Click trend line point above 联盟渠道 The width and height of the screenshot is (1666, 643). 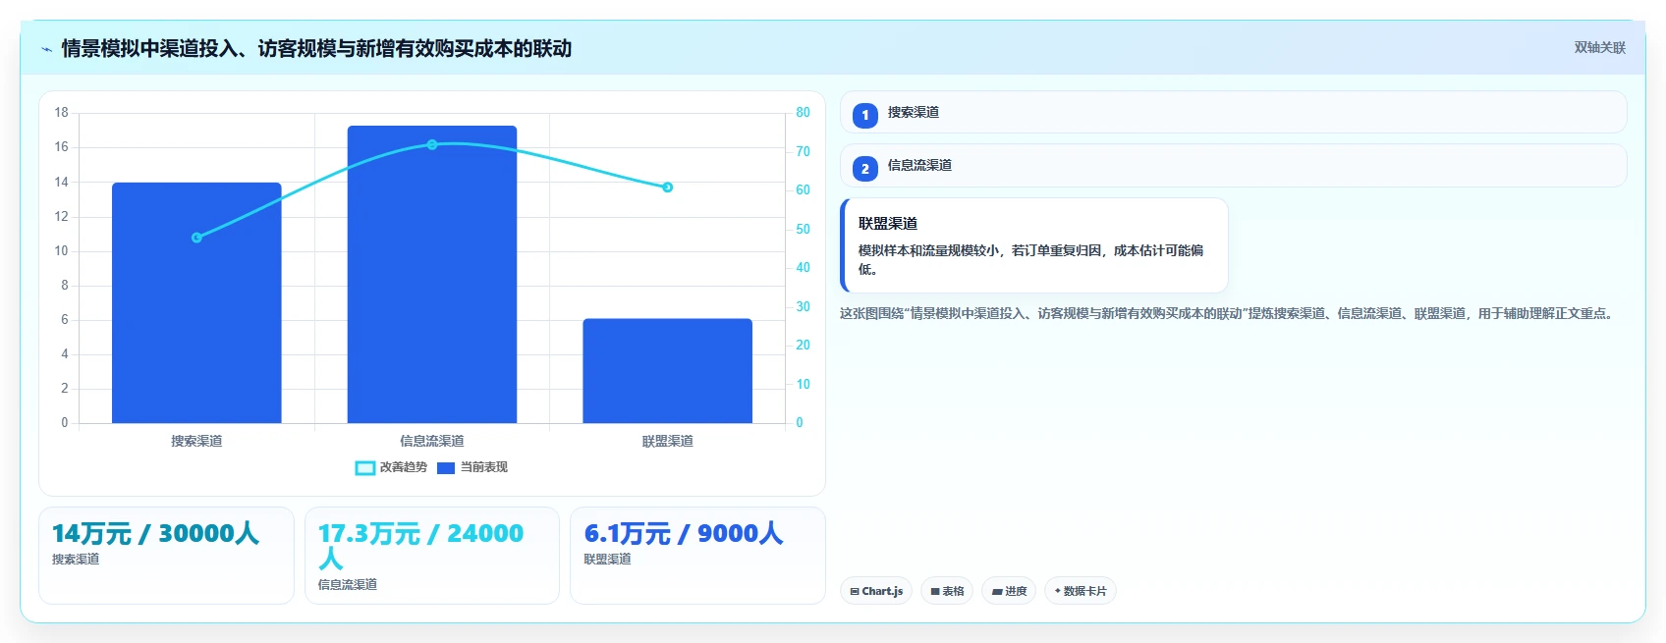[x=667, y=188]
